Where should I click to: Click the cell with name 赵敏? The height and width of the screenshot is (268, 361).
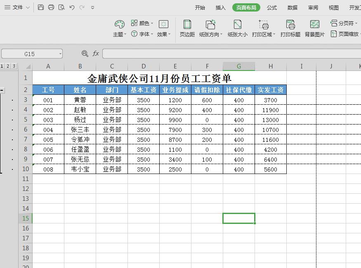point(80,110)
